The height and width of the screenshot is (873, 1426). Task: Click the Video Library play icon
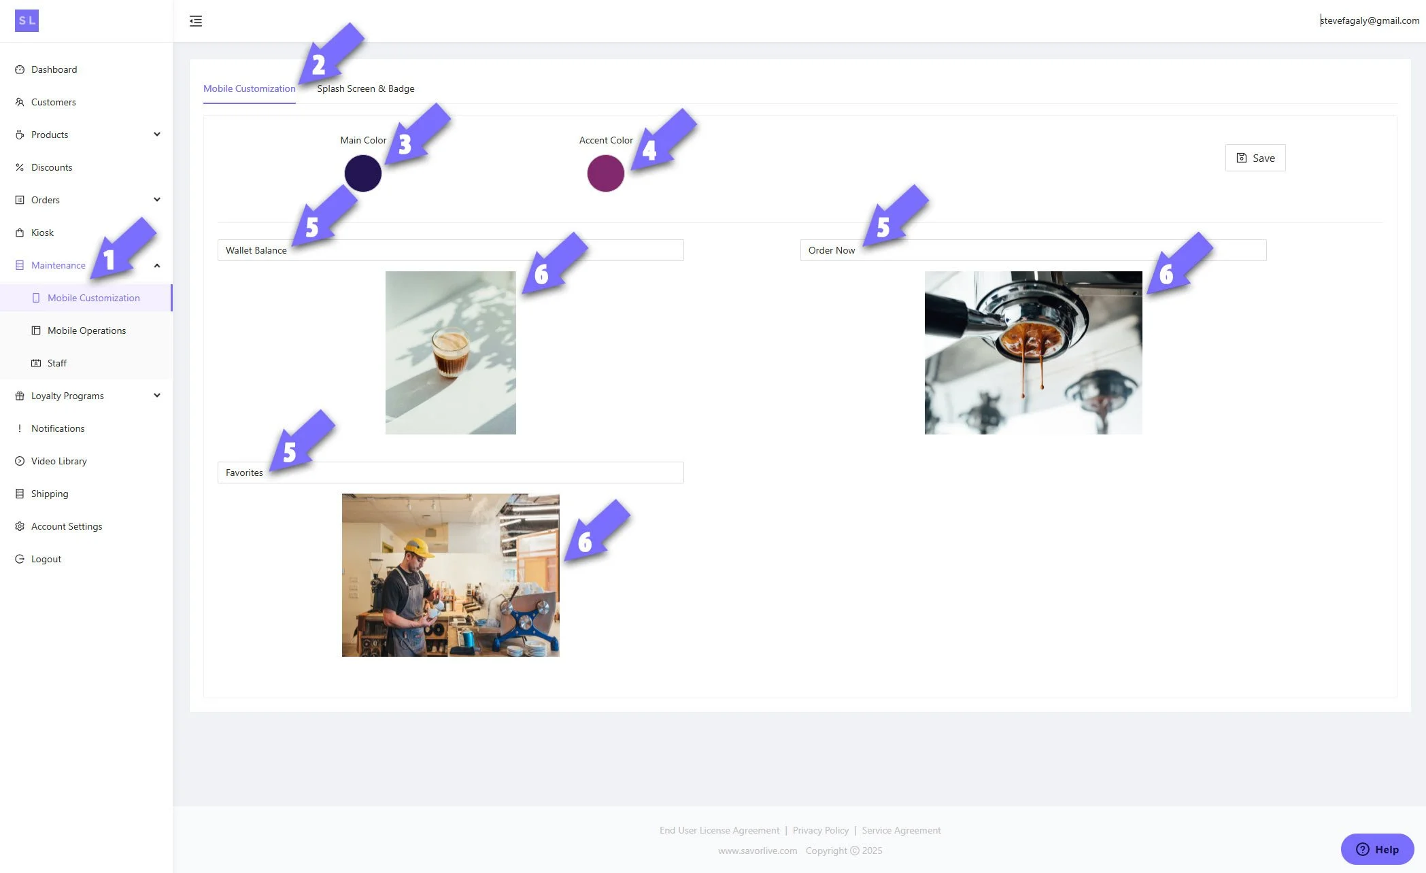(x=20, y=461)
